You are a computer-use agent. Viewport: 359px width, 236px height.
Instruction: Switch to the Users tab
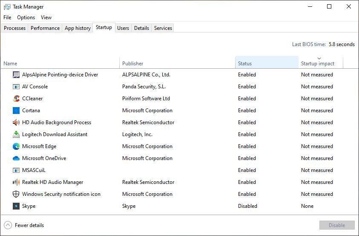tap(123, 28)
